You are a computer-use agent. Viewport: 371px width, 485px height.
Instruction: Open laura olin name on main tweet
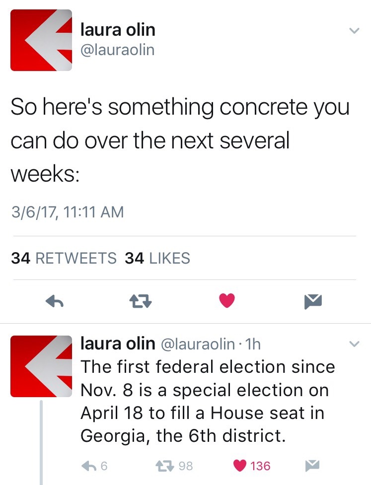pos(118,30)
